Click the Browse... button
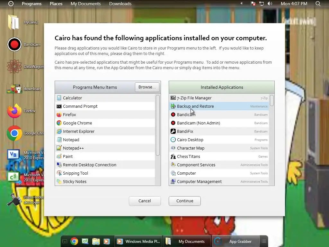The height and width of the screenshot is (247, 329). coord(147,87)
